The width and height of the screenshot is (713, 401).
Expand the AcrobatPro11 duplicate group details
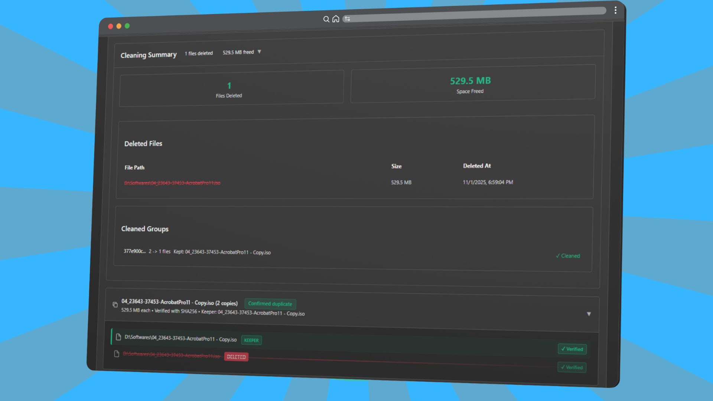[x=589, y=314]
